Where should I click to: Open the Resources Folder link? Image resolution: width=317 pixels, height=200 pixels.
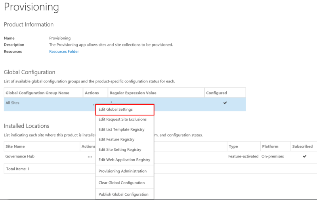point(64,51)
